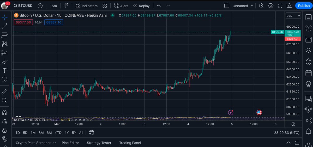Screen dimensions: 313x147
Task: Toggle hide all drawings eye icon
Action: pyautogui.click(x=4, y=138)
